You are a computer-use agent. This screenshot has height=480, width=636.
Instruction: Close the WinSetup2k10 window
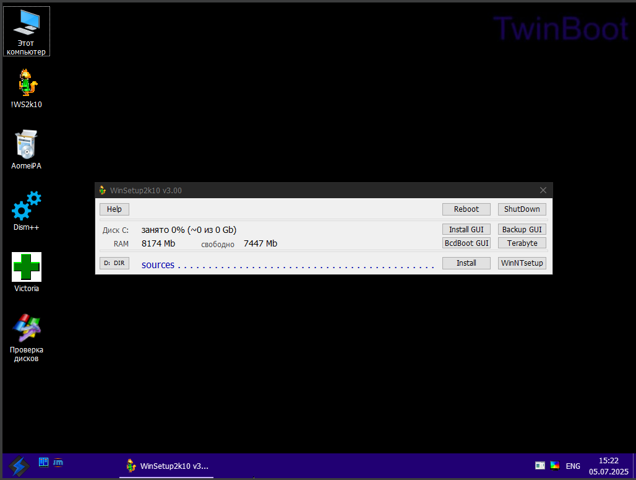click(543, 190)
